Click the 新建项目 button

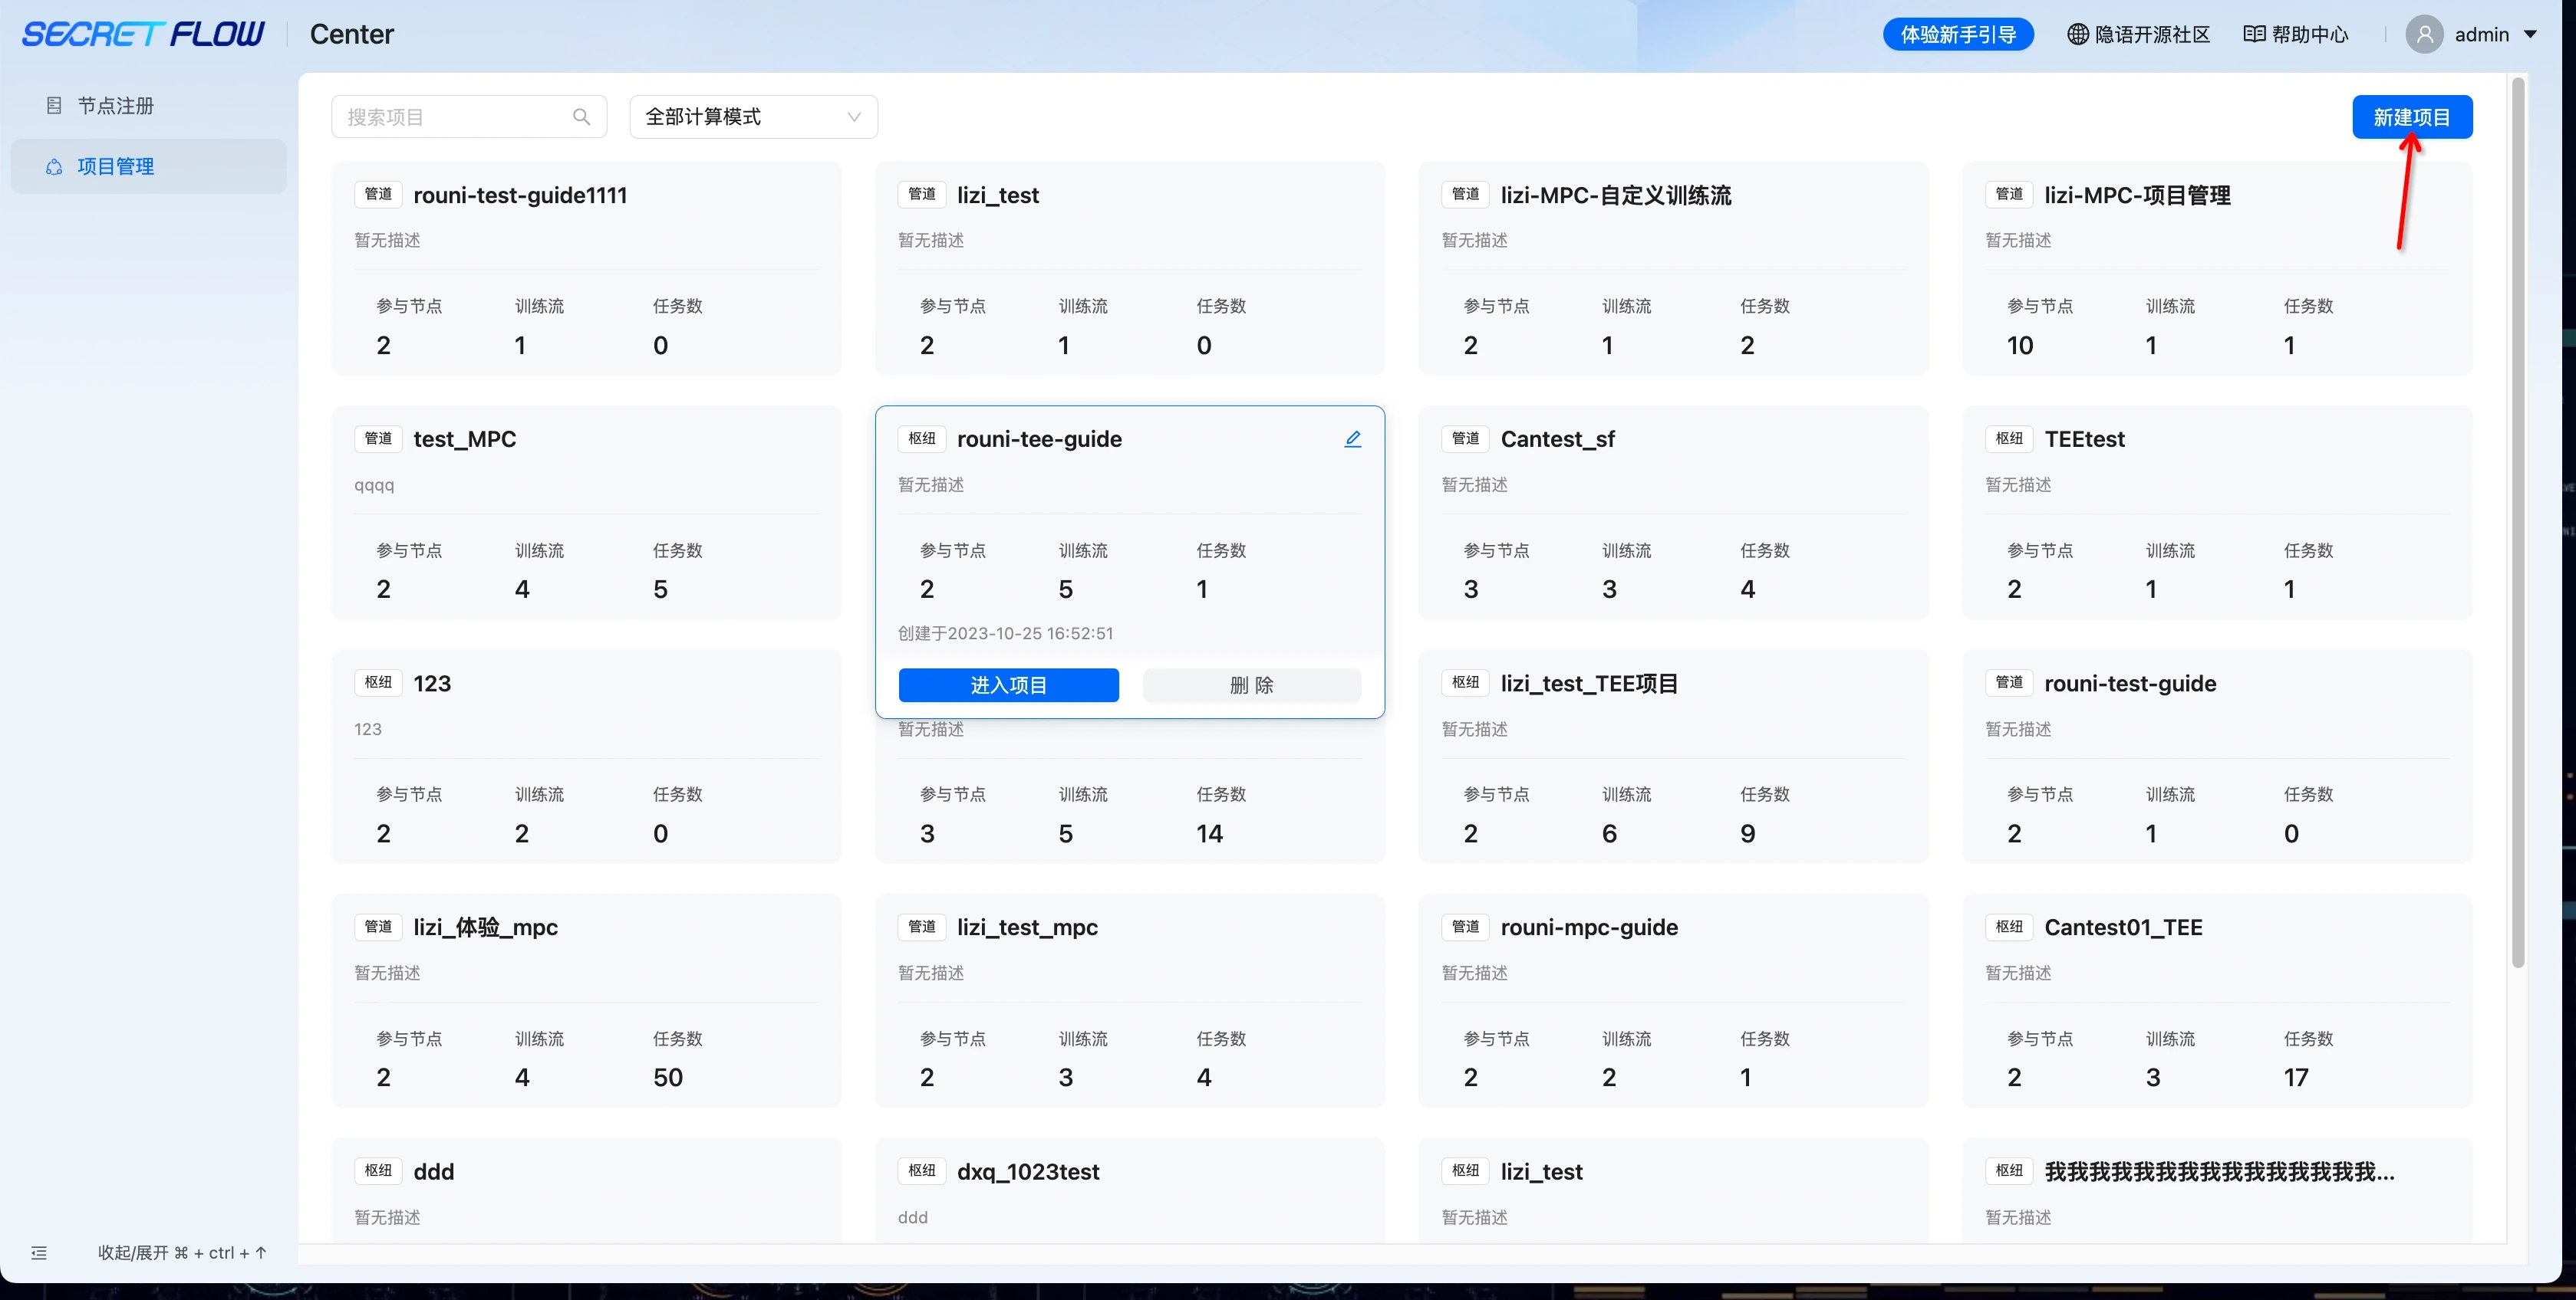tap(2411, 117)
